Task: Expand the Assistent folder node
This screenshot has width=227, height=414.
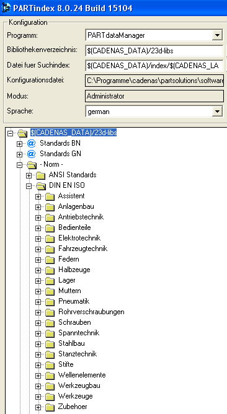Action: [x=38, y=196]
